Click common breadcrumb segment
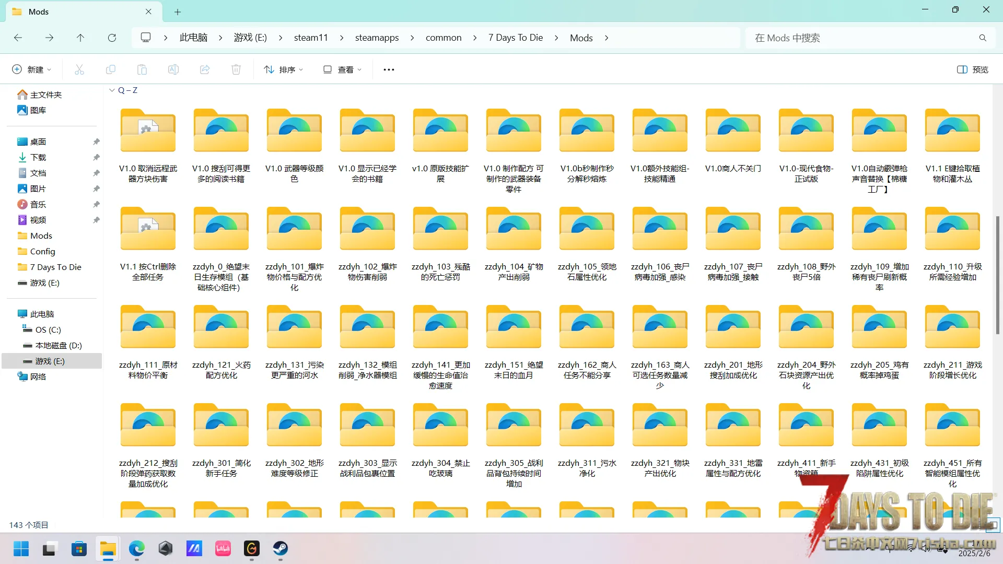1003x564 pixels. pos(444,38)
